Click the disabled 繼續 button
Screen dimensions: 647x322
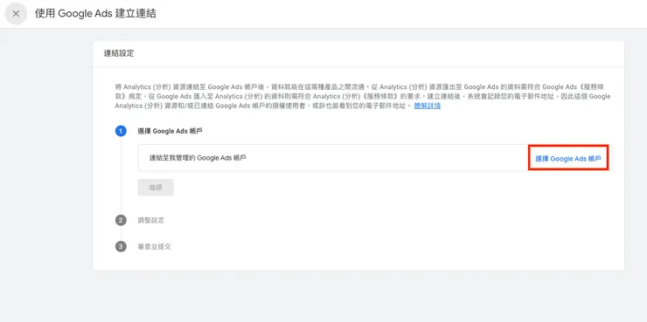[156, 188]
